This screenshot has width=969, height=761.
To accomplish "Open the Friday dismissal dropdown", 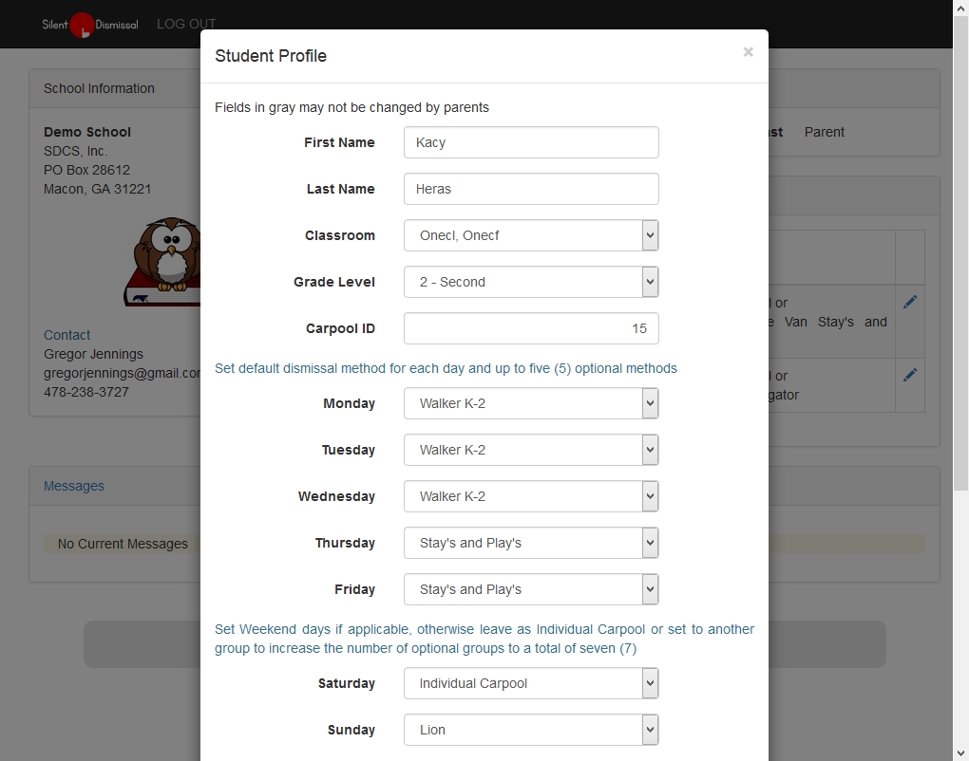I will pyautogui.click(x=531, y=589).
